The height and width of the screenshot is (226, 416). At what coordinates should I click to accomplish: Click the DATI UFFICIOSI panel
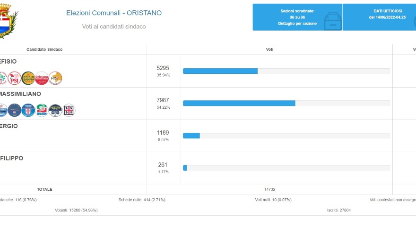pyautogui.click(x=380, y=17)
